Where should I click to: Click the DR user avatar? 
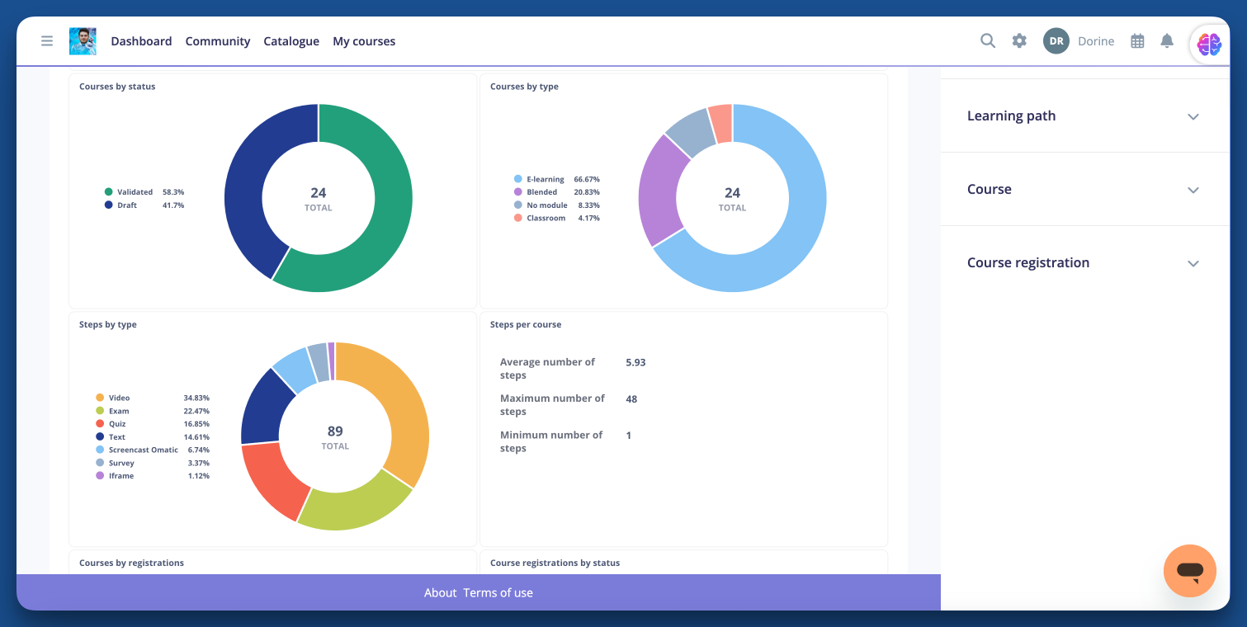coord(1056,41)
